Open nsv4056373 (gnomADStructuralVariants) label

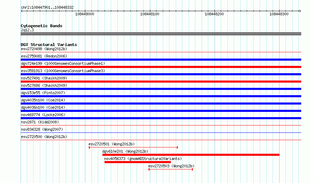tap(143, 159)
